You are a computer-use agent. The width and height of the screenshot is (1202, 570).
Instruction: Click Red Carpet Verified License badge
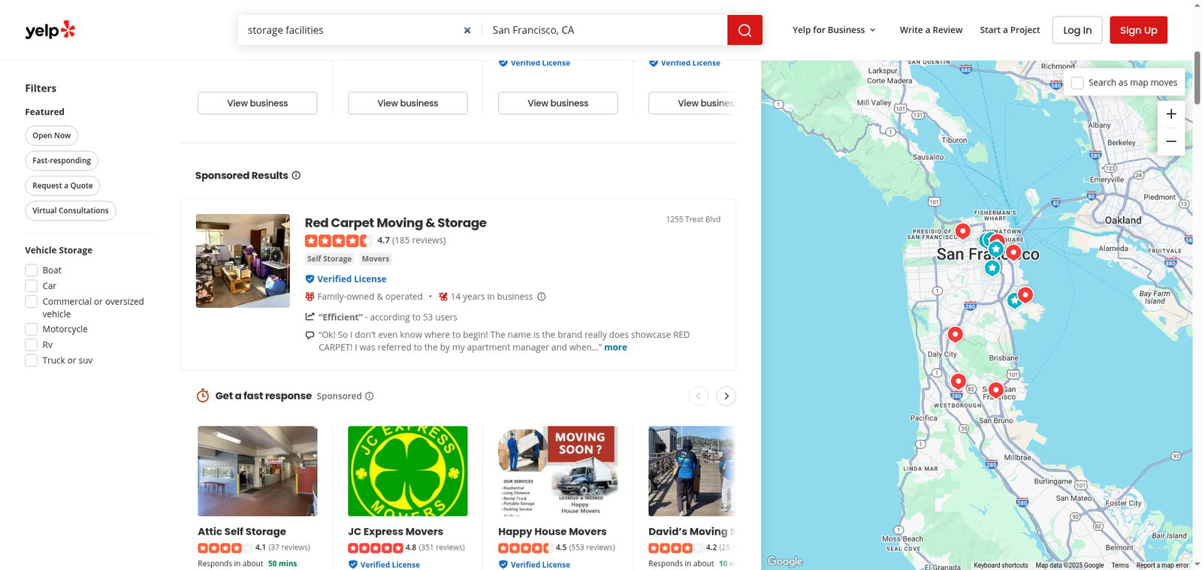click(x=346, y=279)
